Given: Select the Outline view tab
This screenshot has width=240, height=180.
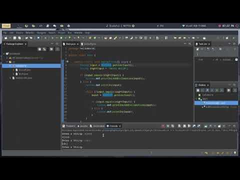Looking at the screenshot, I should (202, 85).
